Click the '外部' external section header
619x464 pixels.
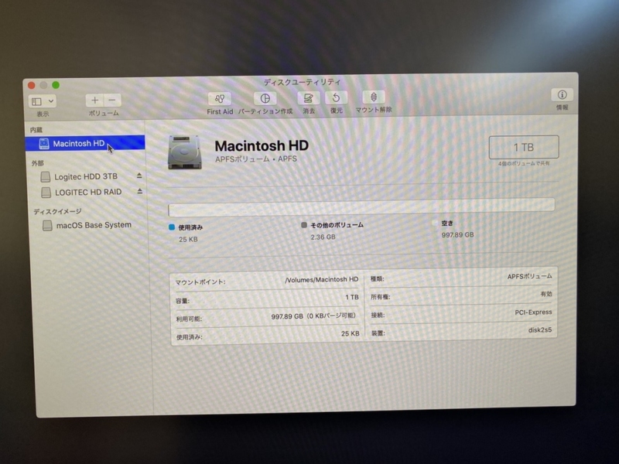[x=37, y=163]
